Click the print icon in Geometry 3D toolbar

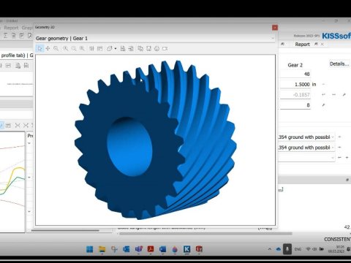(156, 49)
